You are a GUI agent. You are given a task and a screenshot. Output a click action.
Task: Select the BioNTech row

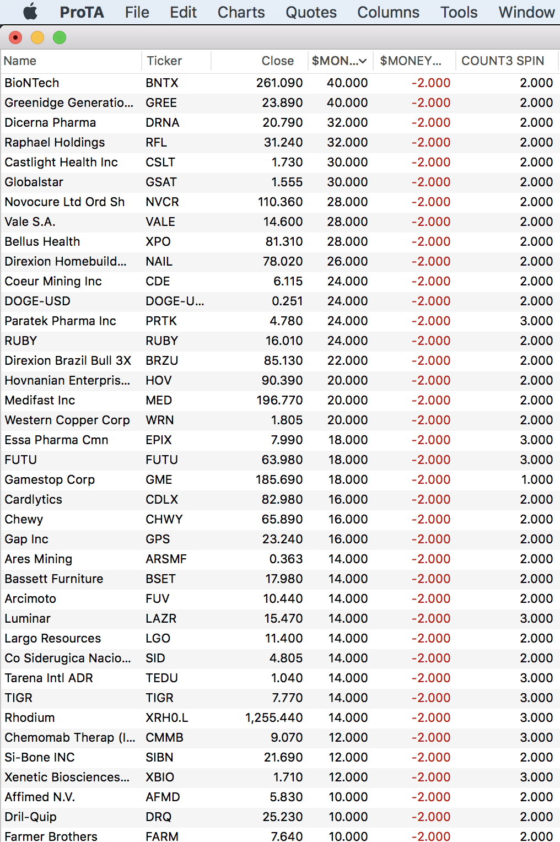(280, 83)
